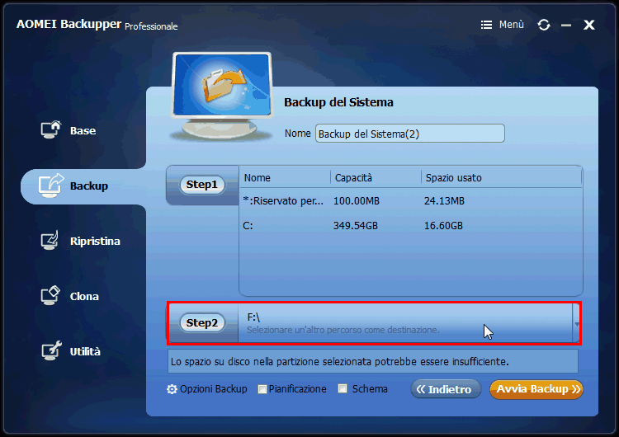Click the 'Backup del Sistema' heading
619x437 pixels.
click(338, 102)
